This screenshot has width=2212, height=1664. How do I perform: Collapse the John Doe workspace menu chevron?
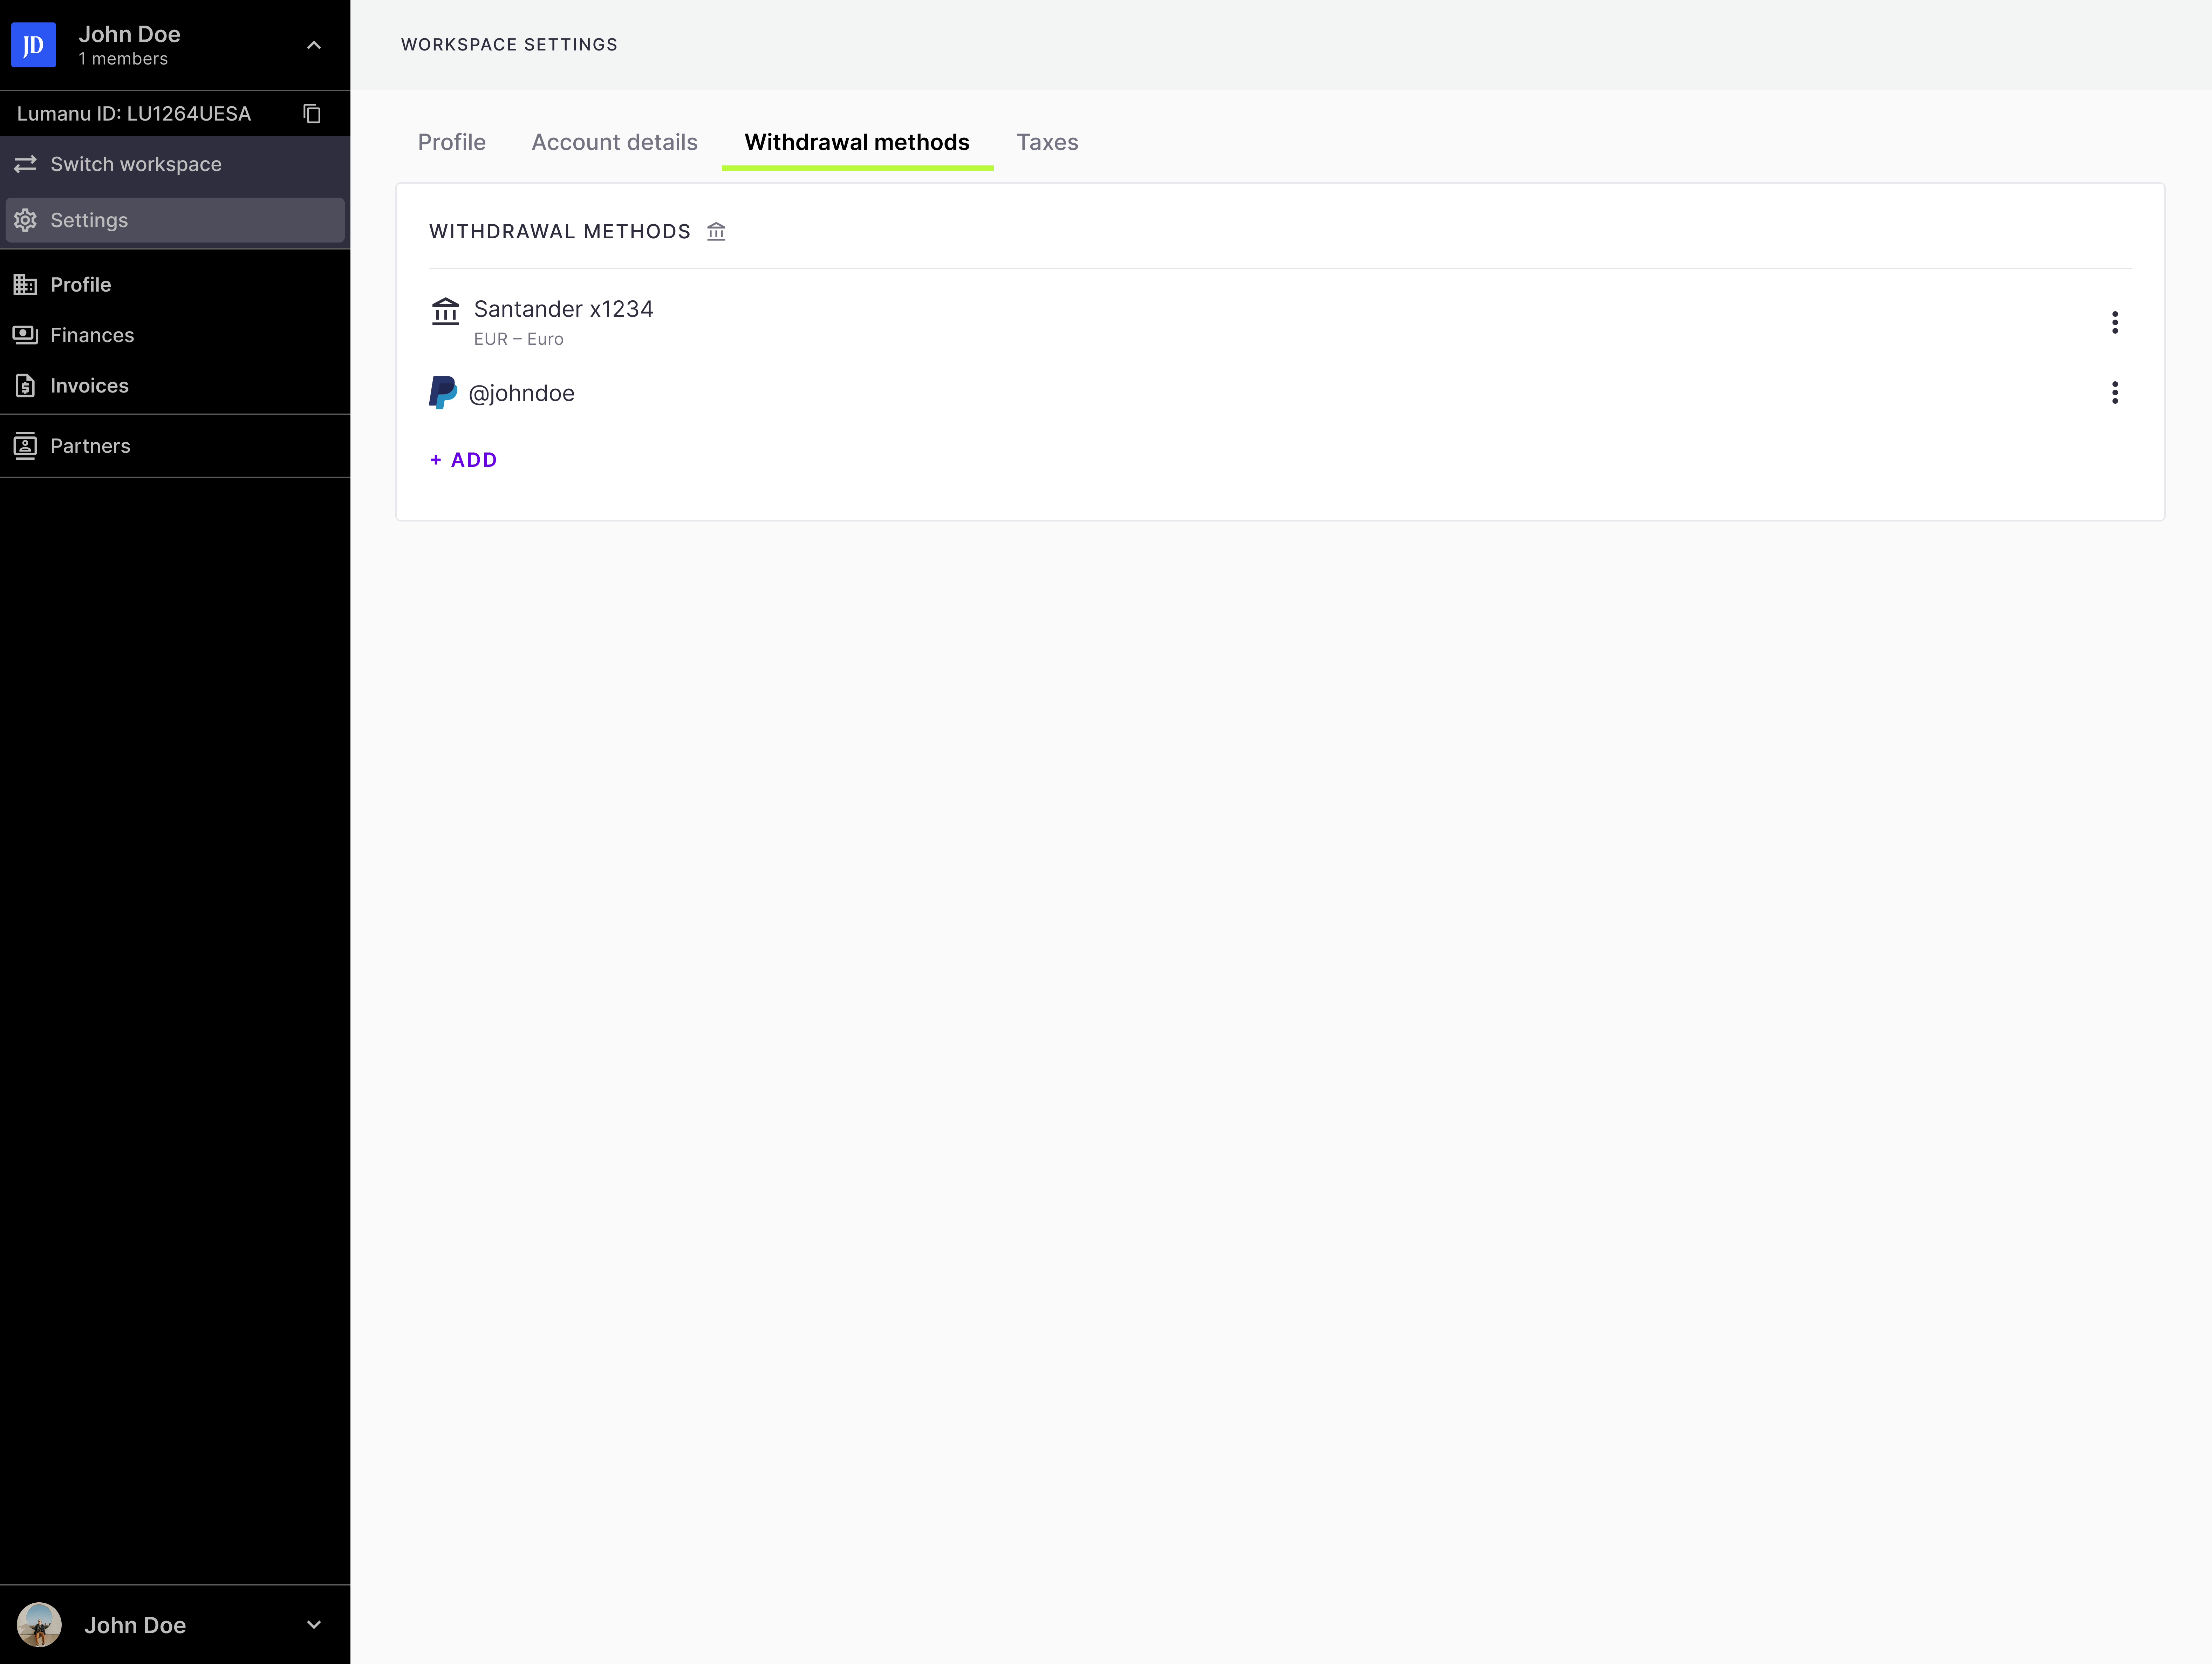313,45
